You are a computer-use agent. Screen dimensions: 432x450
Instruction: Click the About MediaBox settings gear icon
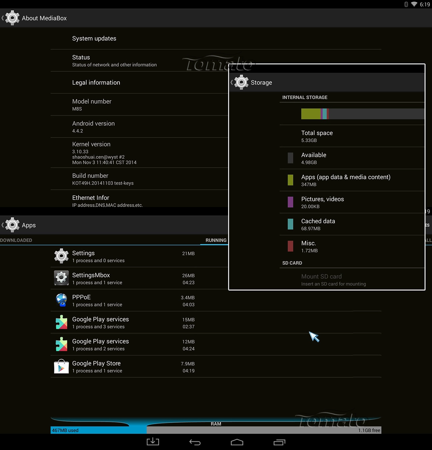coord(12,18)
